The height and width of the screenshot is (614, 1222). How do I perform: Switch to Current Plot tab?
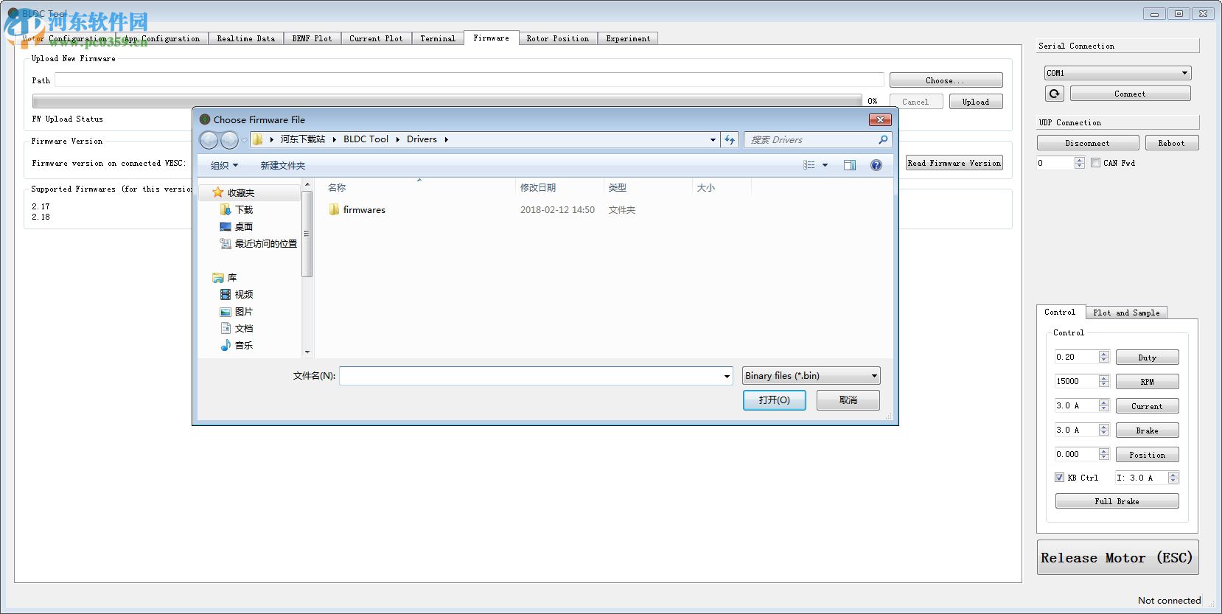point(376,38)
